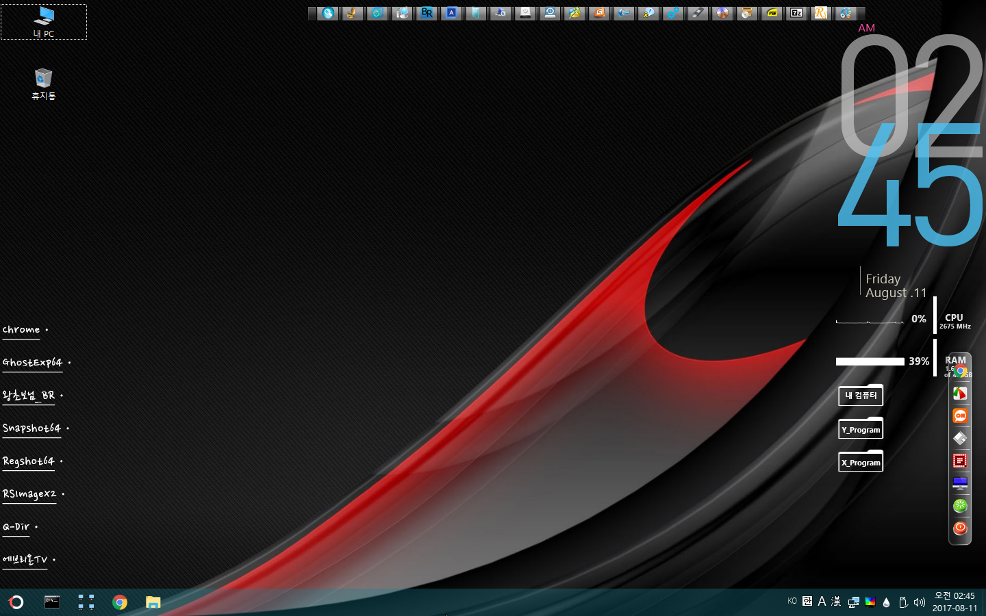This screenshot has height=616, width=986.
Task: Open the orange ON chat icon in side dock
Action: point(960,416)
